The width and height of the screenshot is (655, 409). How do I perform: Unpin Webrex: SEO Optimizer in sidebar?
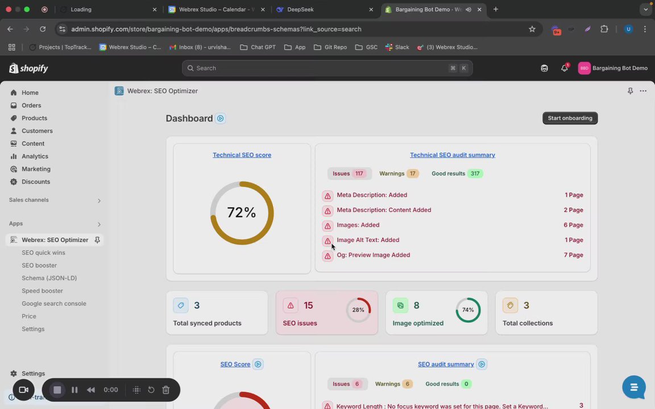pos(97,240)
